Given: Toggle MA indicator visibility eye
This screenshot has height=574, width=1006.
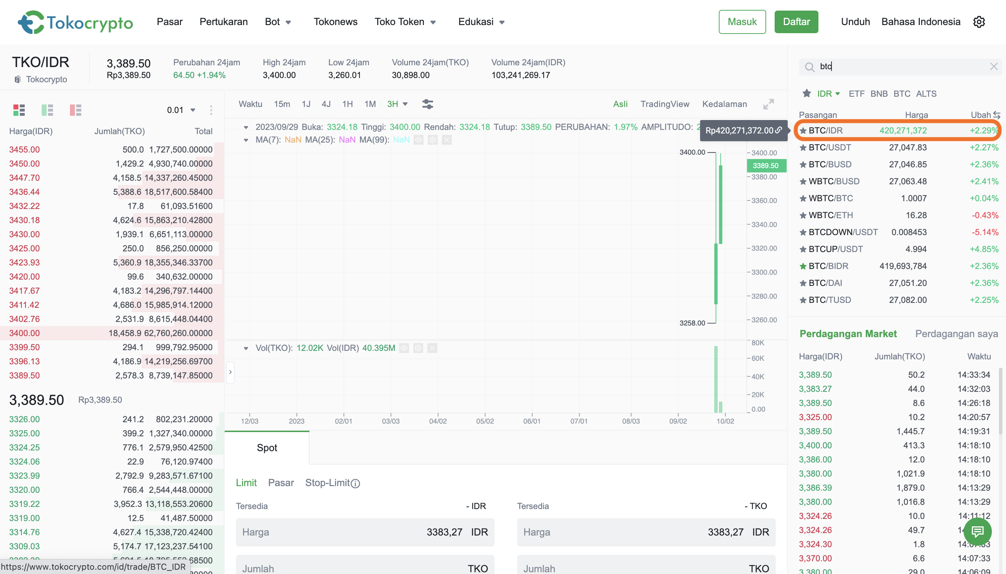Looking at the screenshot, I should [419, 140].
